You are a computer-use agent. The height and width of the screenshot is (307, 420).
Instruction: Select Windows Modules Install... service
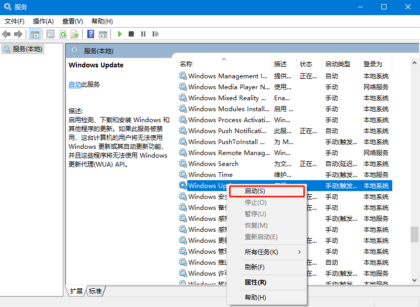click(x=285, y=109)
